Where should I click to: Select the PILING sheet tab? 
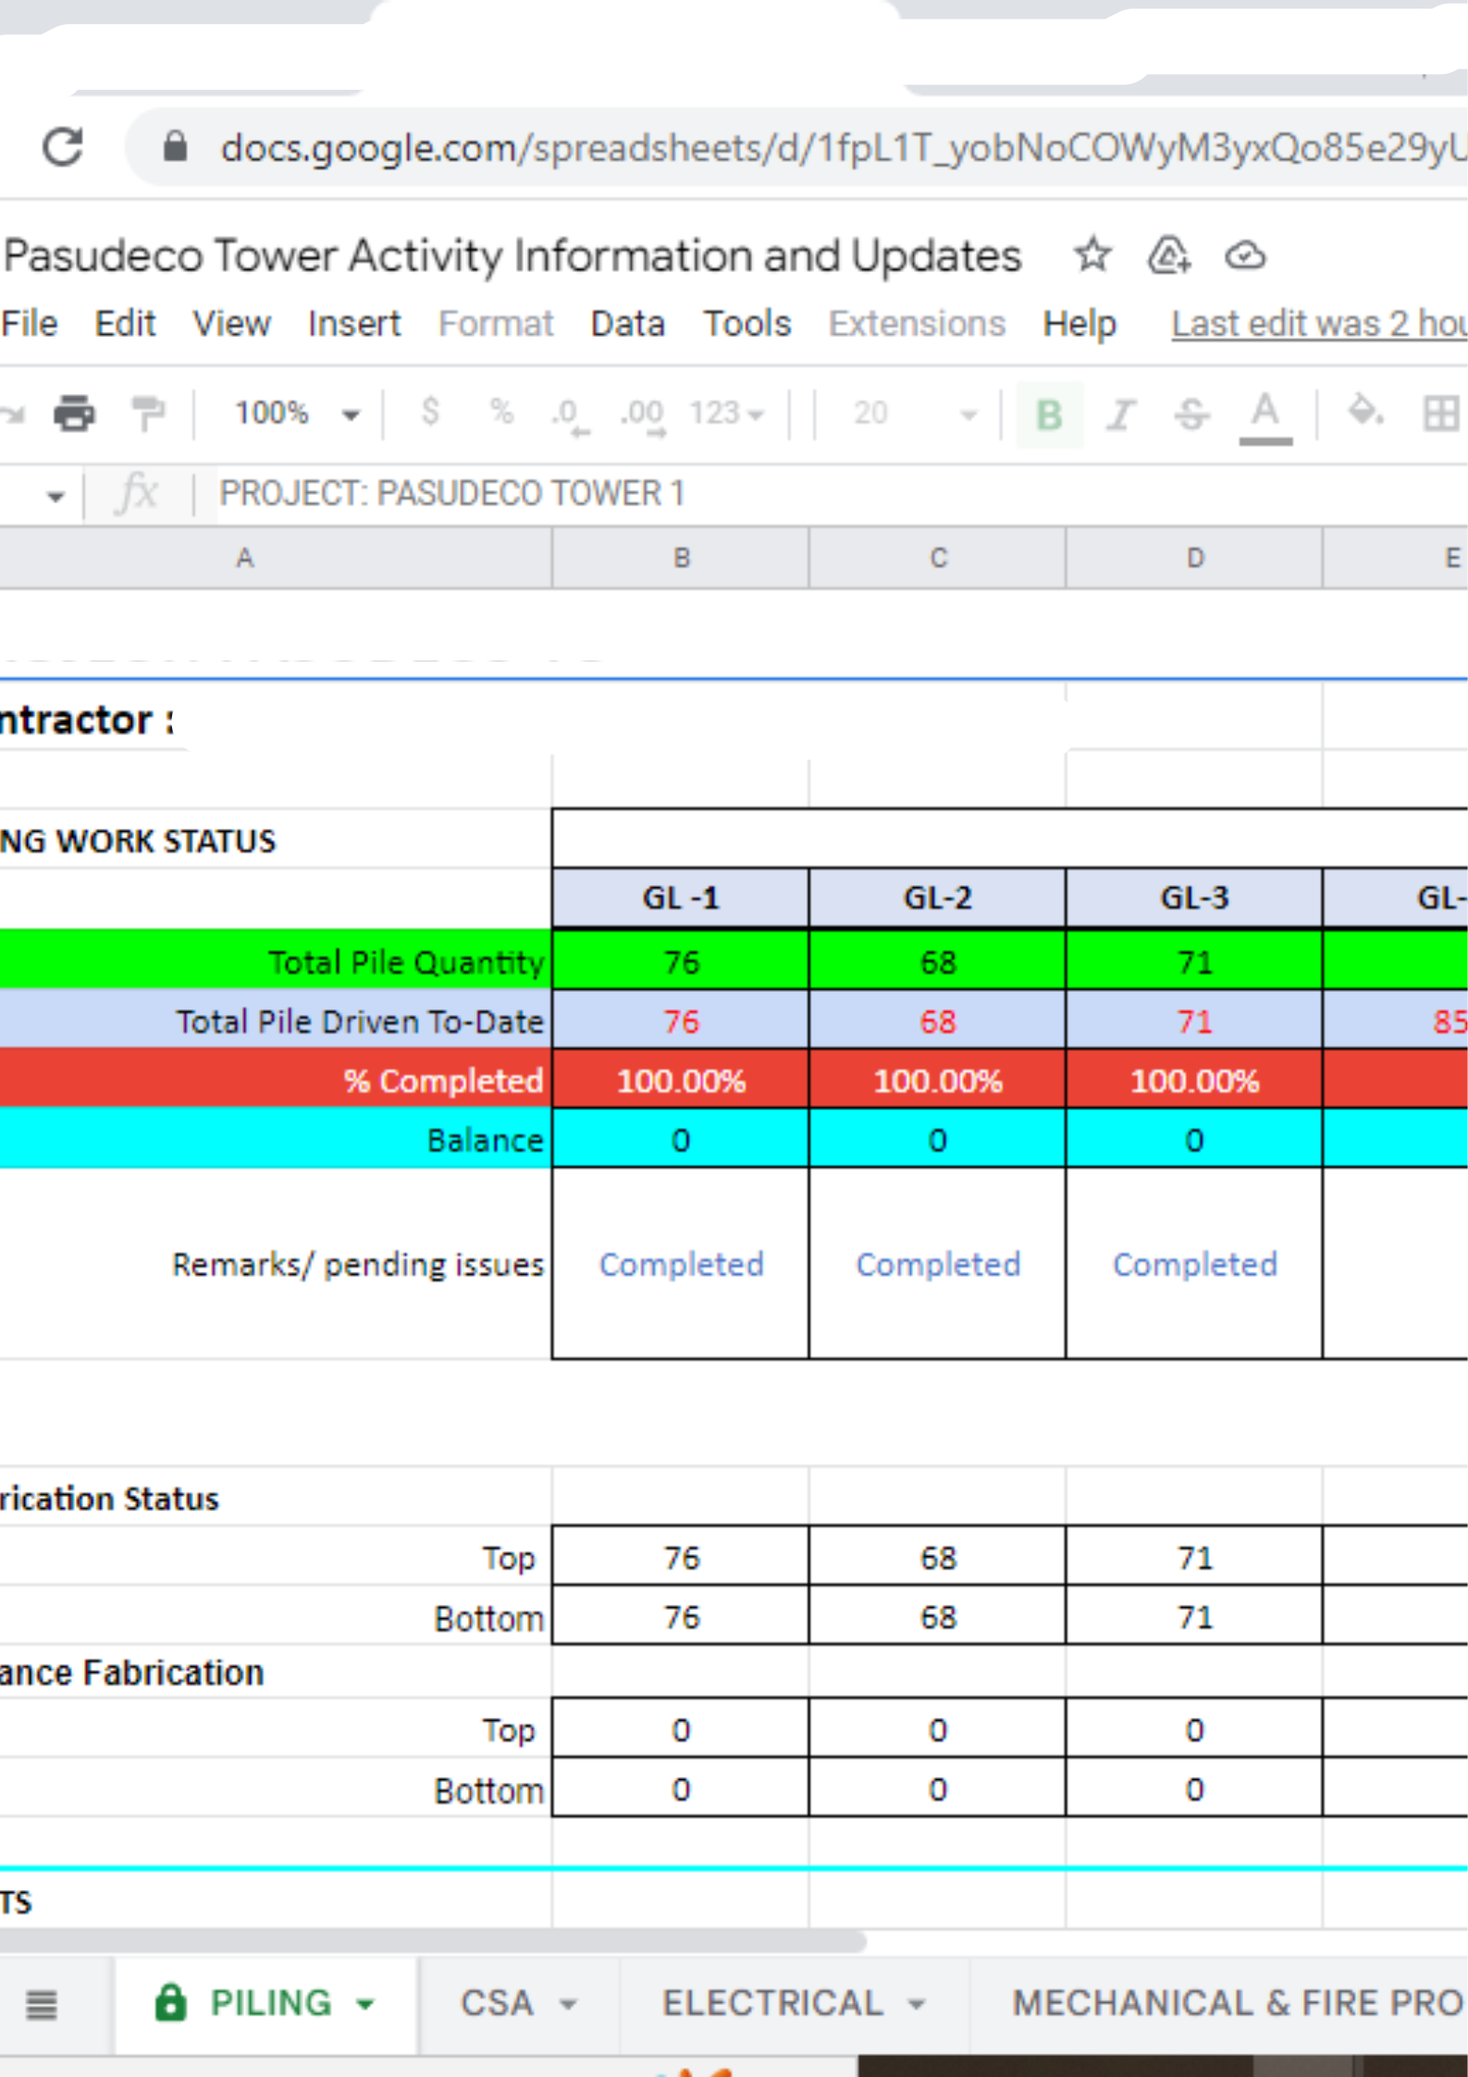270,2003
